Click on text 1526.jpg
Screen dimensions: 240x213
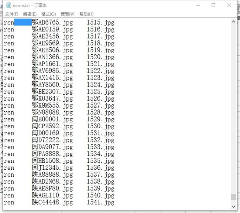pos(100,99)
